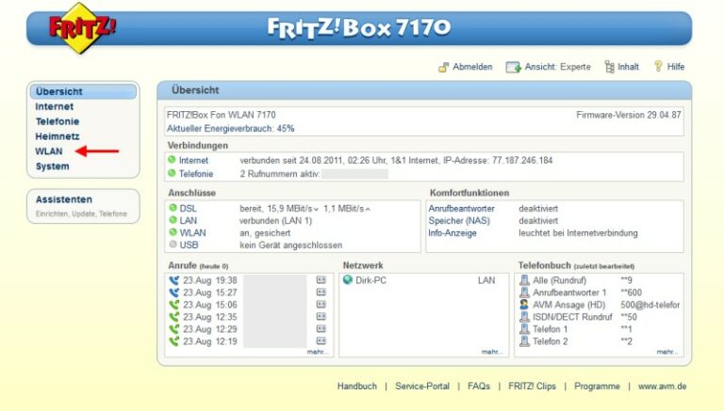Click mehr... under Anrufe list

point(318,352)
